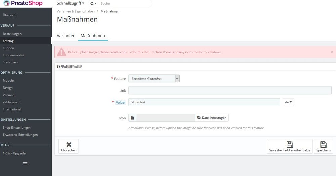The width and height of the screenshot is (336, 176).
Task: Click the Value field containing Glutenfrei
Action: 204,102
